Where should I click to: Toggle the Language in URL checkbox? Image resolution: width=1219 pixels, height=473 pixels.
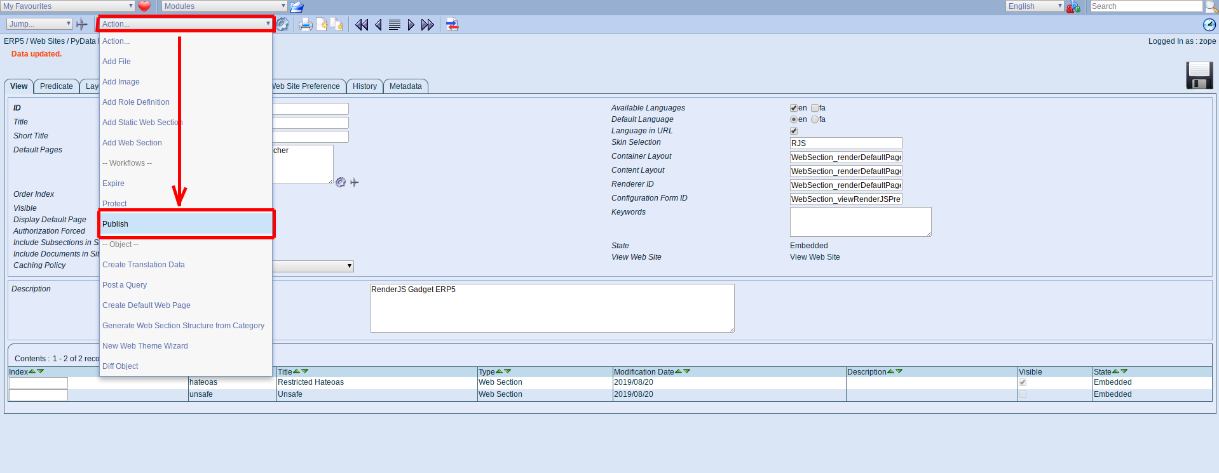point(794,131)
